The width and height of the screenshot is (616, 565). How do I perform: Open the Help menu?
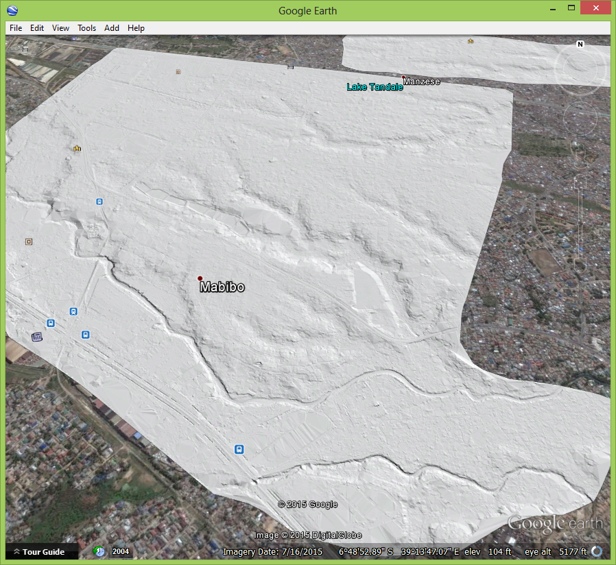click(136, 28)
